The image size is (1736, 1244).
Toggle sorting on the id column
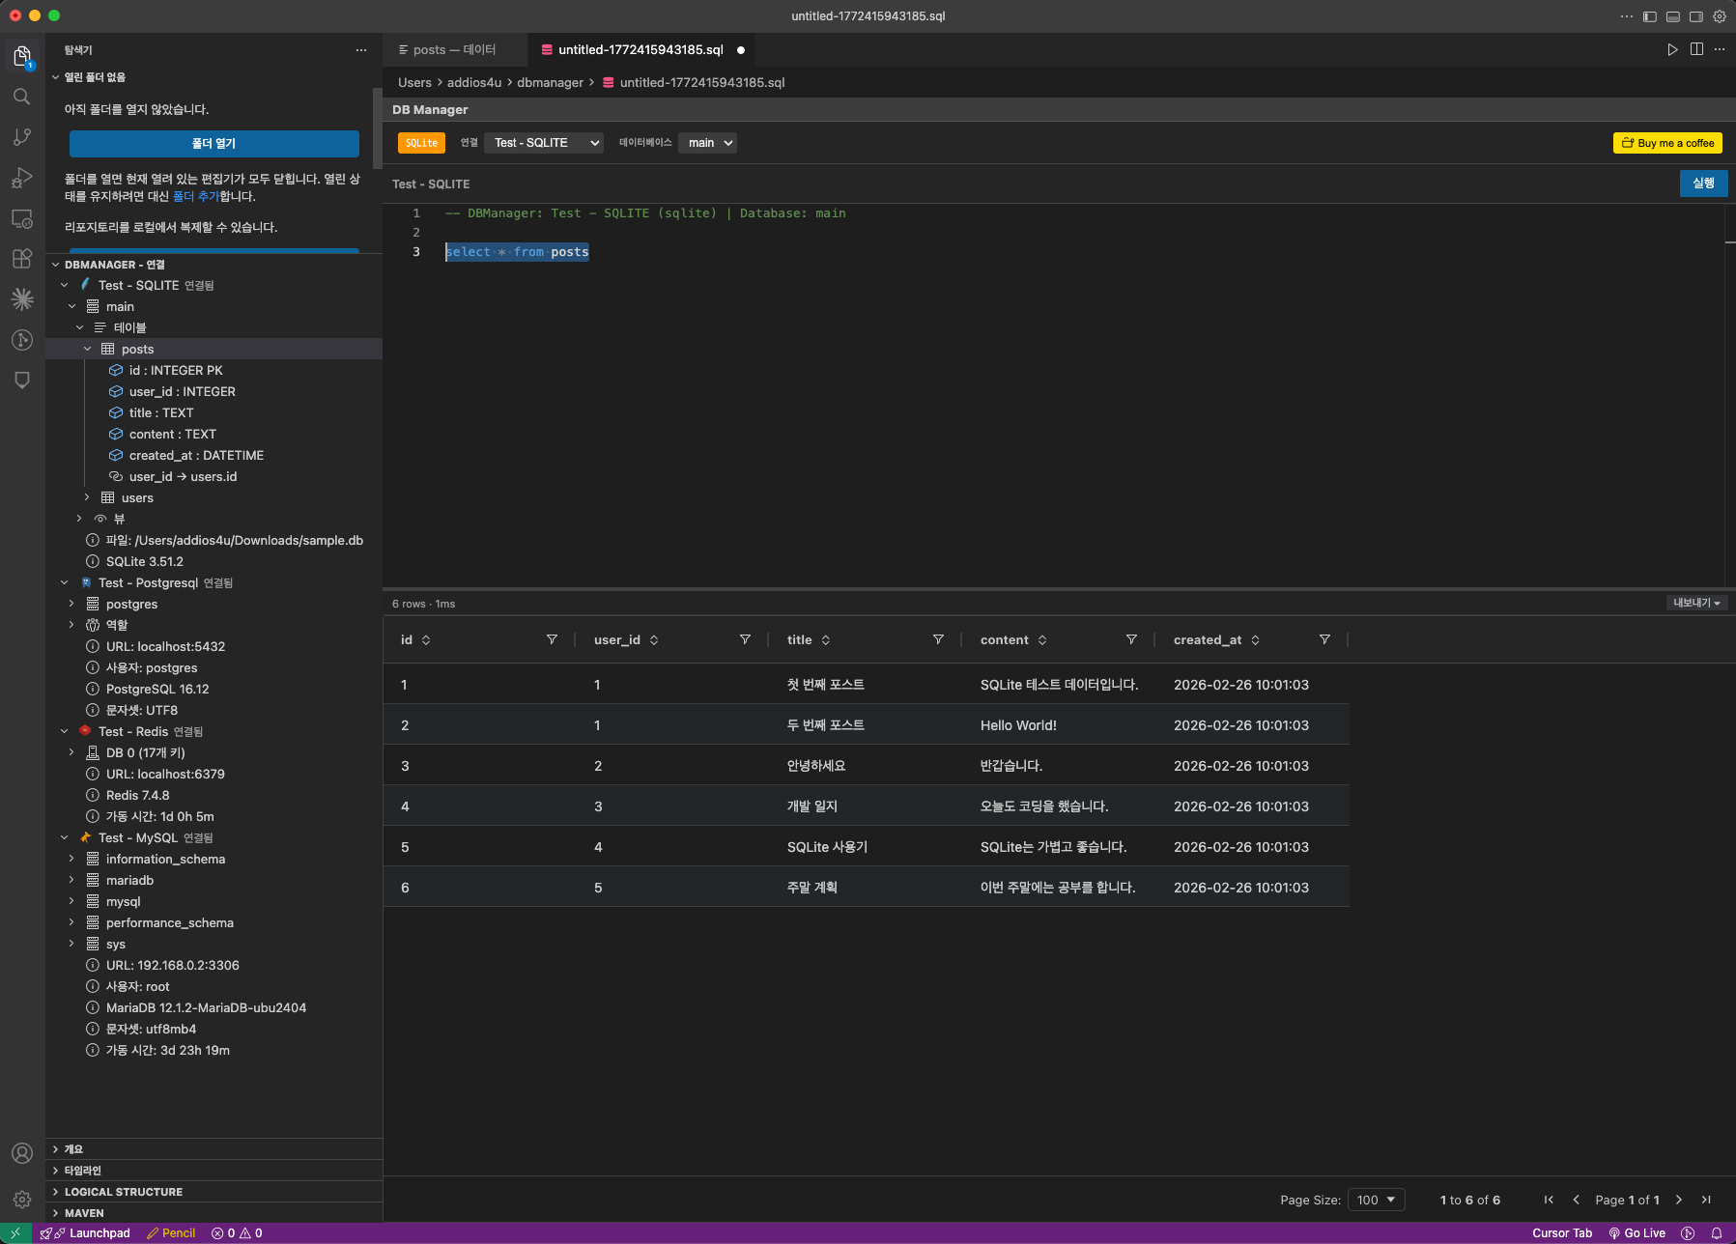(x=425, y=639)
